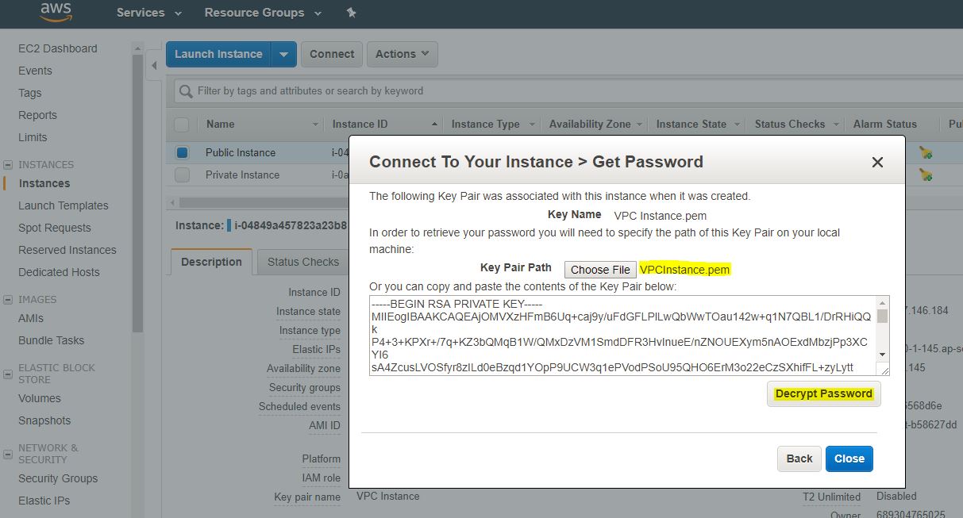Image resolution: width=963 pixels, height=518 pixels.
Task: Click the search magnifier icon in filter bar
Action: (x=186, y=91)
